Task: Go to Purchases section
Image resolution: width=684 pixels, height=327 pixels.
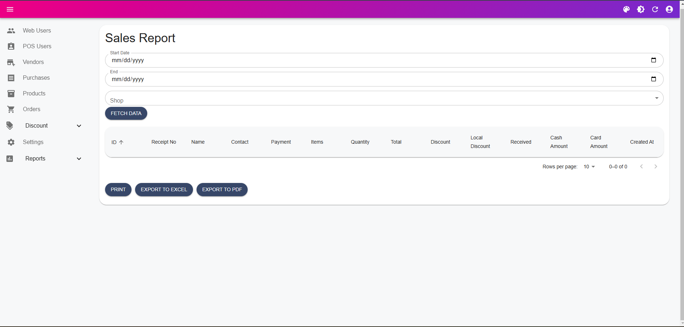Action: tap(36, 78)
